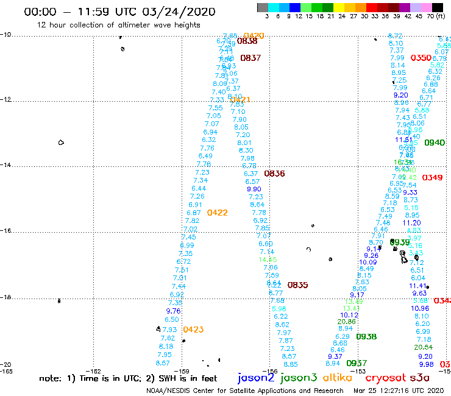Click the 'jason2' satellite legend label
451x396 pixels.
click(256, 378)
